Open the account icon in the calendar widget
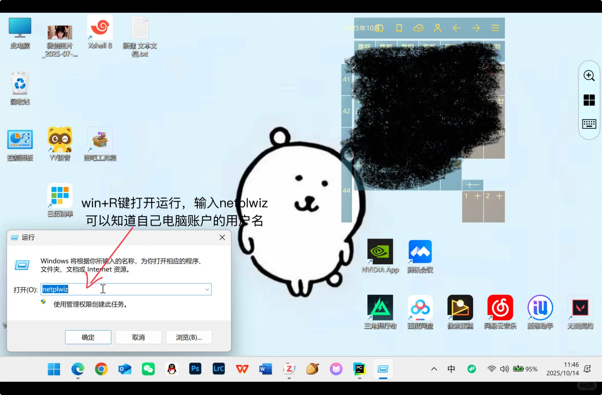The image size is (602, 395). (438, 28)
